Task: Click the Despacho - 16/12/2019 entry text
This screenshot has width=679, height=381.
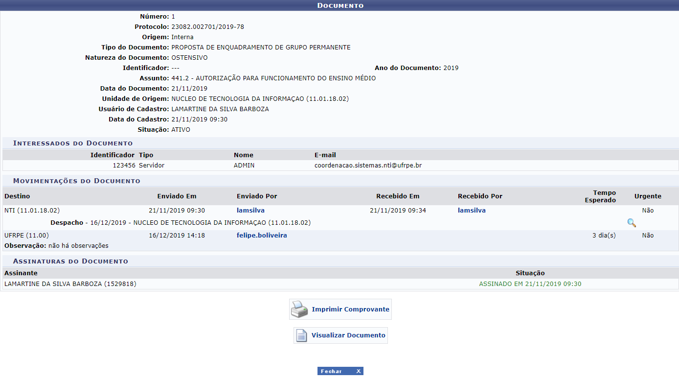Action: [x=181, y=223]
